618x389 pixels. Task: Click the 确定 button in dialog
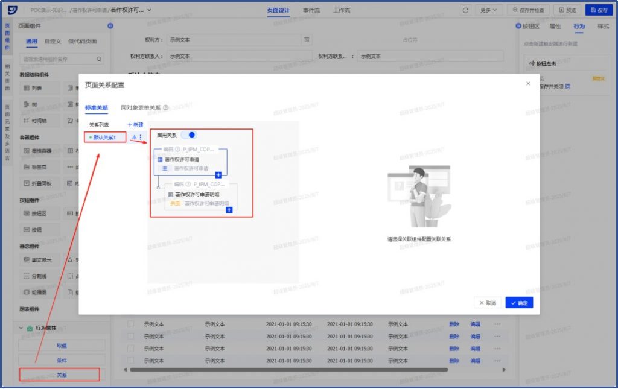pyautogui.click(x=519, y=303)
